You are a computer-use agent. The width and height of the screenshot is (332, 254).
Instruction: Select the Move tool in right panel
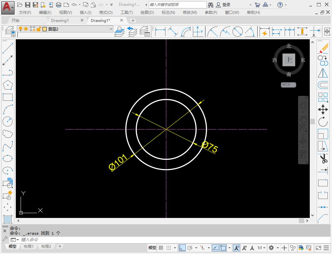[323, 109]
